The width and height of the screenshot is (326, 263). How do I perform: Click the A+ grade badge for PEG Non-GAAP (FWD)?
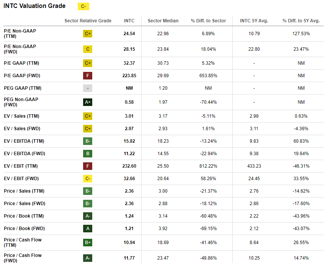pyautogui.click(x=88, y=102)
